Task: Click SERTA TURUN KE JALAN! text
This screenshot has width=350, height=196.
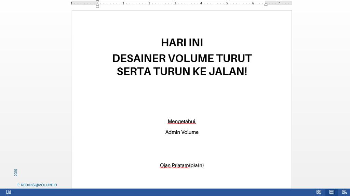Action: pyautogui.click(x=182, y=71)
